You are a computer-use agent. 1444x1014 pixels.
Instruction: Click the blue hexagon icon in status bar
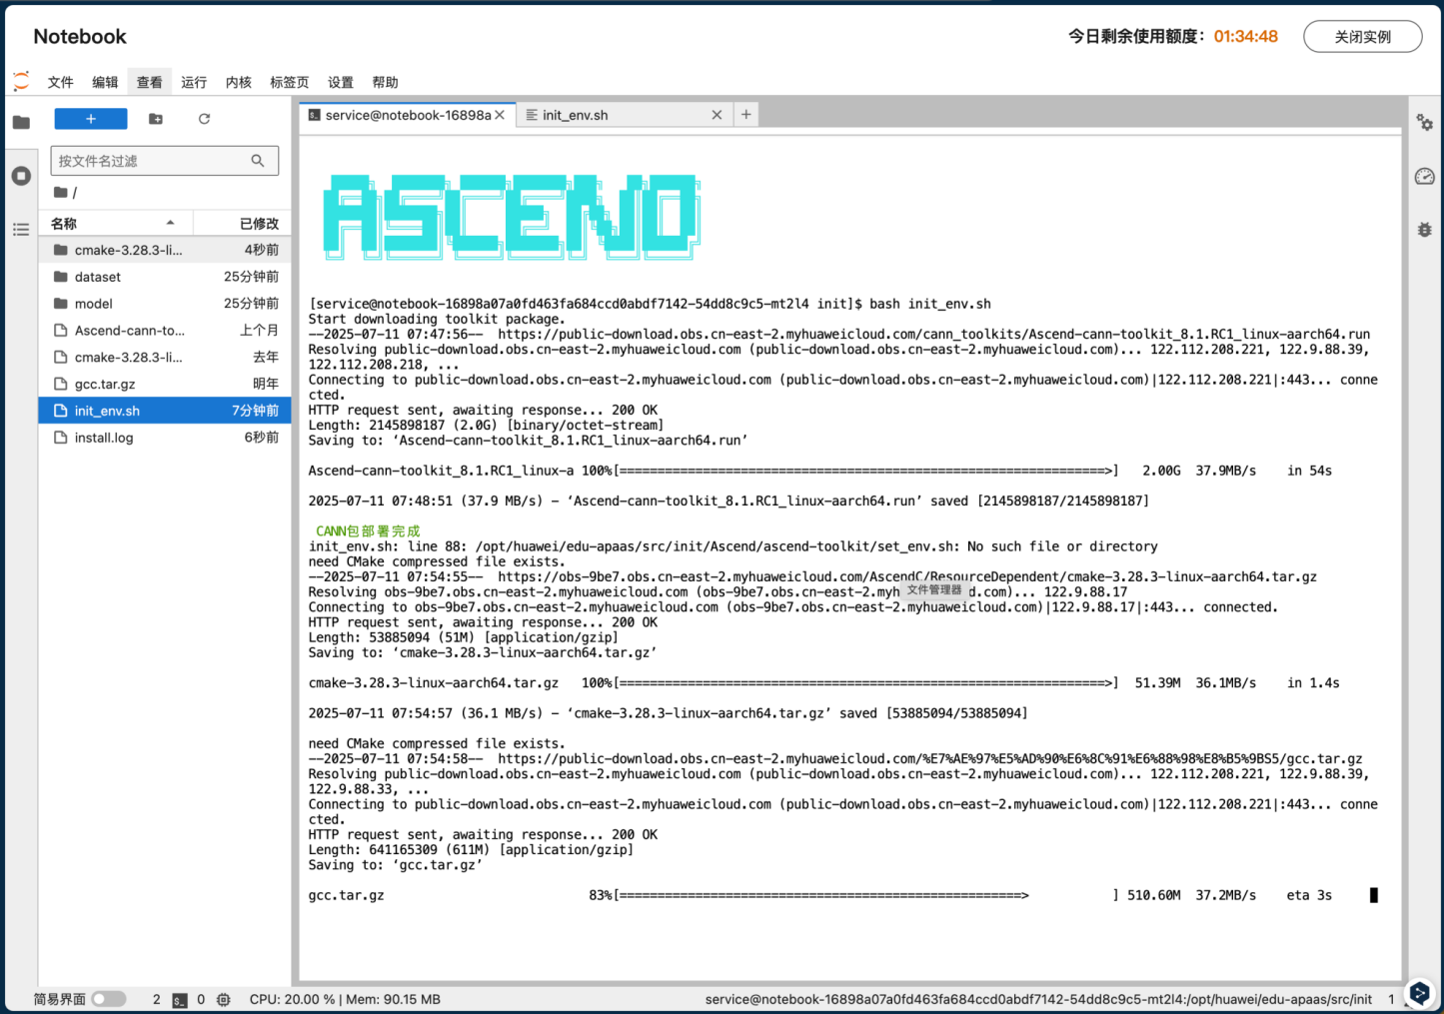(1420, 993)
